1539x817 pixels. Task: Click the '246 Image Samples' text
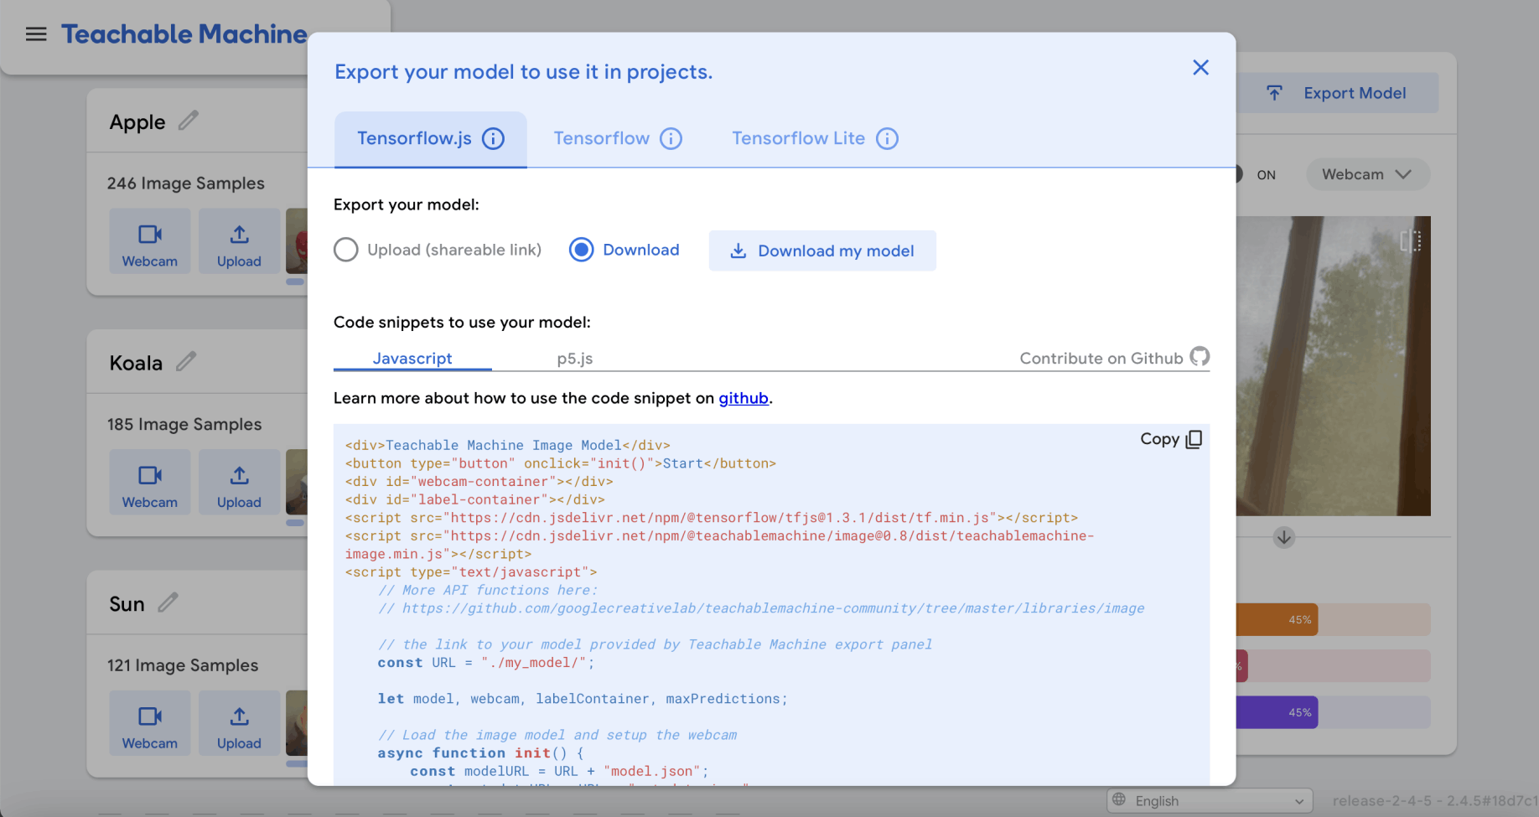[x=186, y=184]
